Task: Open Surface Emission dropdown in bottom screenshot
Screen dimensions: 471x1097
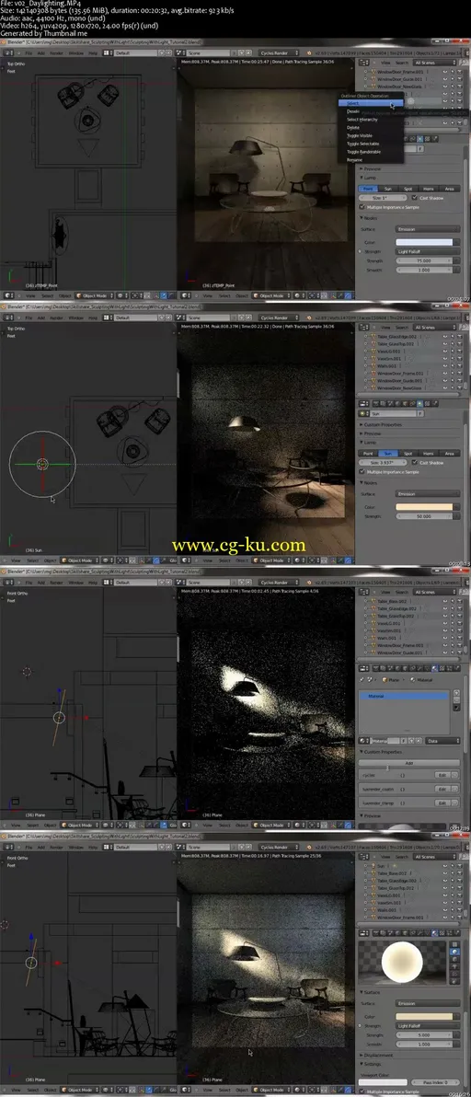Action: coord(428,1002)
